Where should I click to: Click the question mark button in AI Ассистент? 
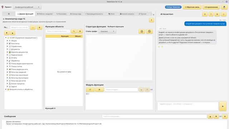211,14
